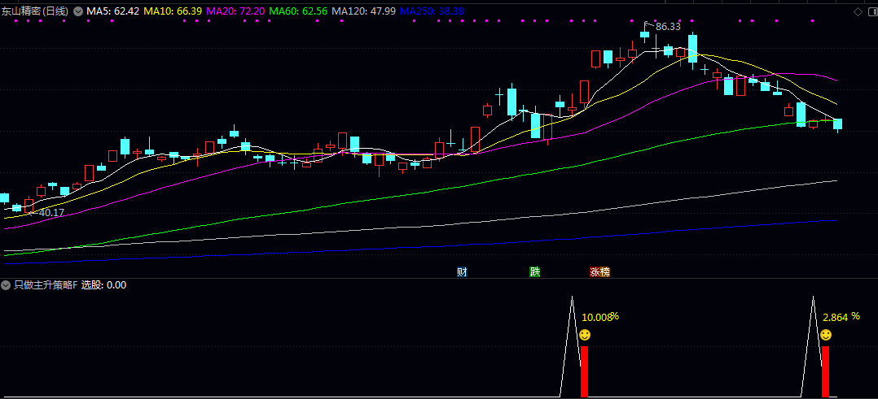Screen dimensions: 878x399
Task: Click the diamond icon at top right
Action: 858,11
